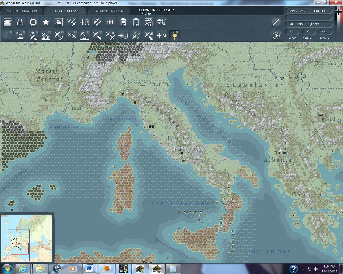Image resolution: width=343 pixels, height=274 pixels.
Task: Open the air doctrine planes icon
Action: click(x=72, y=22)
